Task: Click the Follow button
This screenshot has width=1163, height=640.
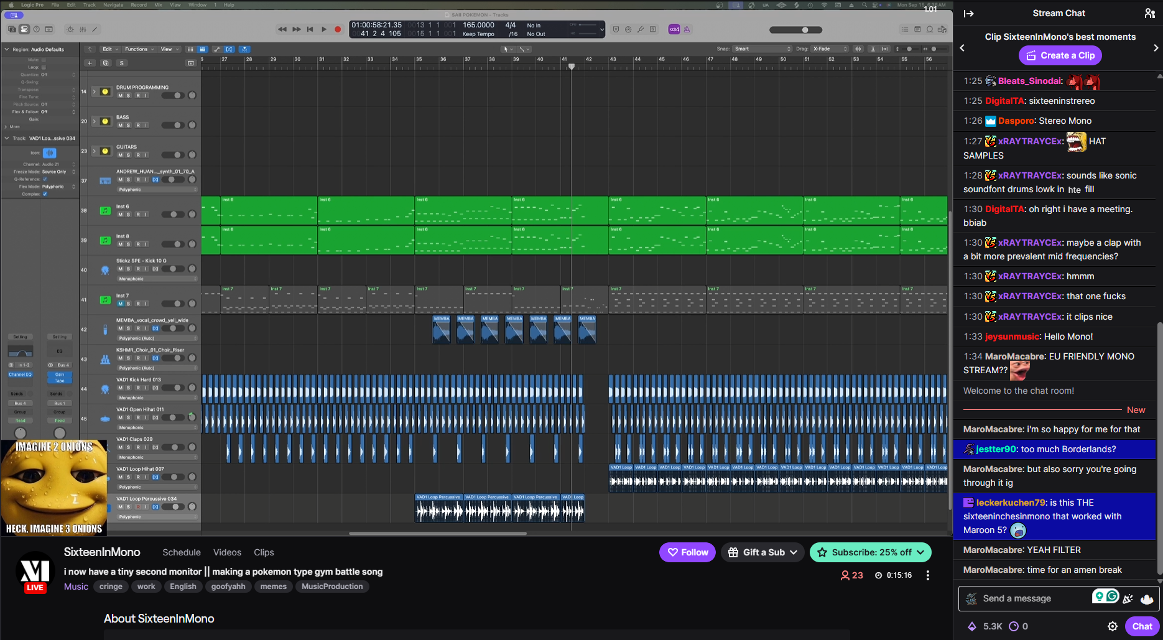Action: click(687, 552)
